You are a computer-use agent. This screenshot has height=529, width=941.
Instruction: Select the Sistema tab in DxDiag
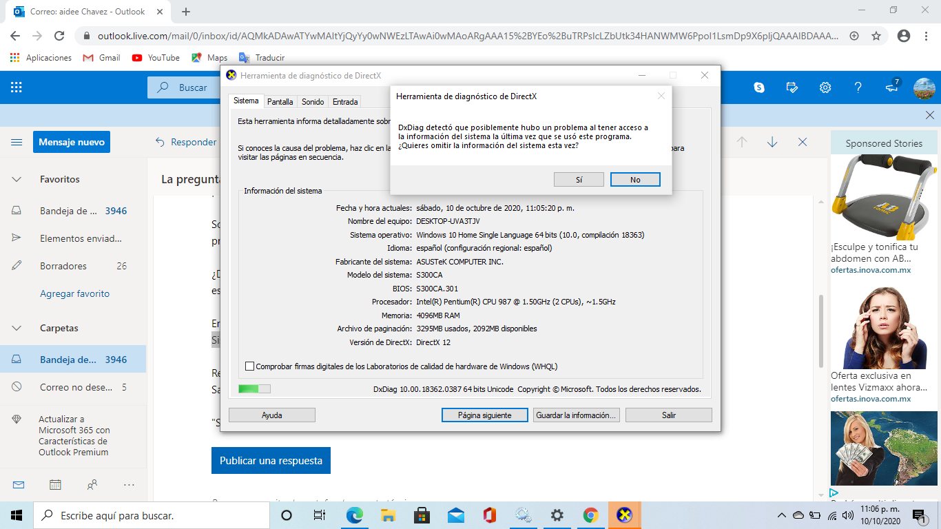click(246, 101)
